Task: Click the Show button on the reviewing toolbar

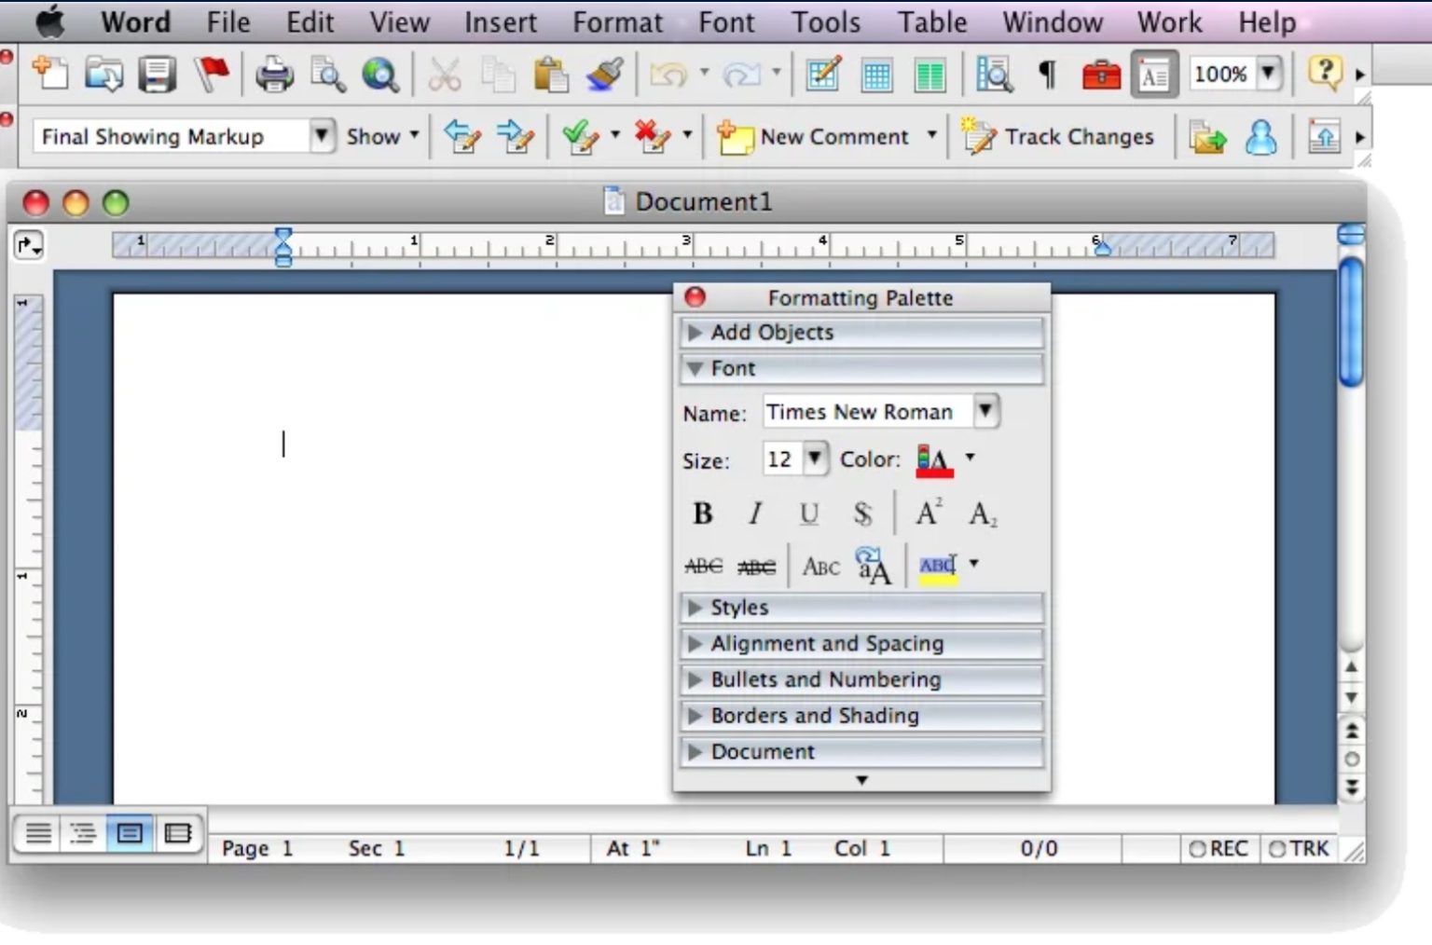Action: [x=377, y=136]
